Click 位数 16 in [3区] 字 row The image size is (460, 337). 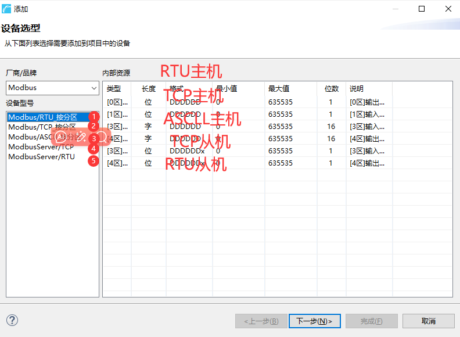click(x=331, y=127)
